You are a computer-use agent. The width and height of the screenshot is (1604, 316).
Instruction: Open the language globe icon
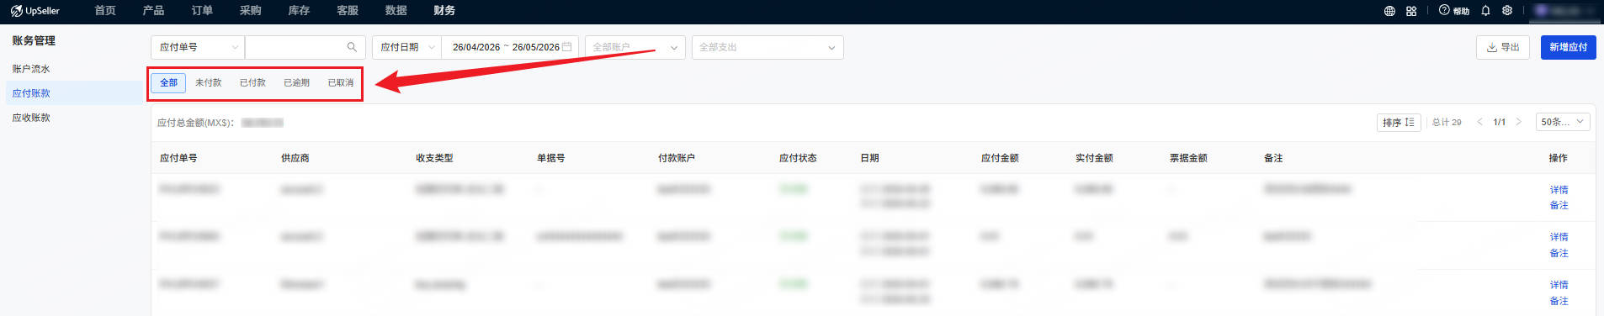tap(1389, 11)
